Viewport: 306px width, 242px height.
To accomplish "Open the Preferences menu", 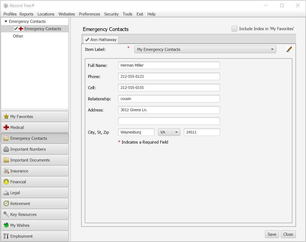I will (89, 14).
